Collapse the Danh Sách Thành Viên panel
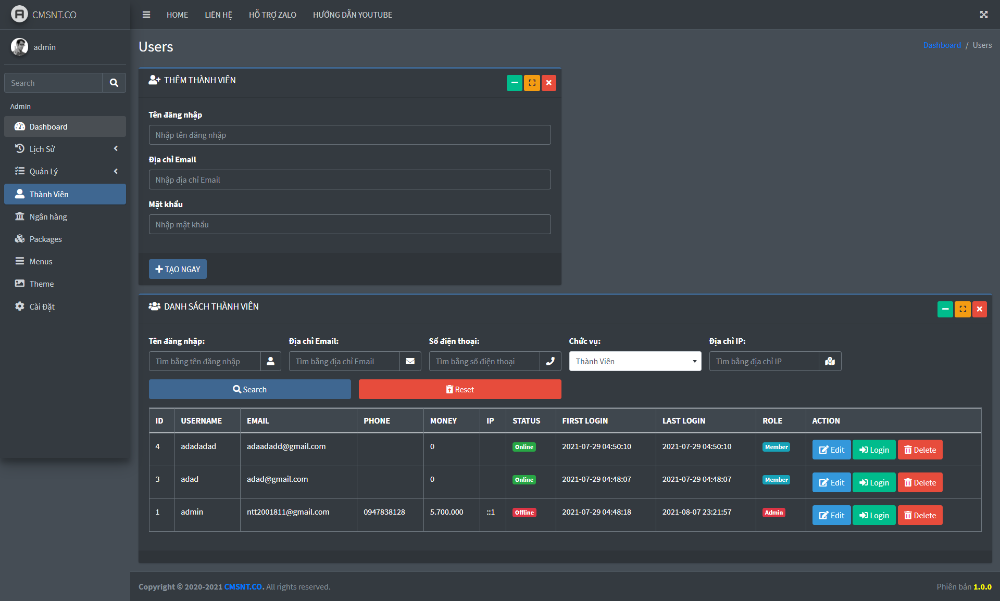Screen dimensions: 1000x601 pyautogui.click(x=945, y=309)
